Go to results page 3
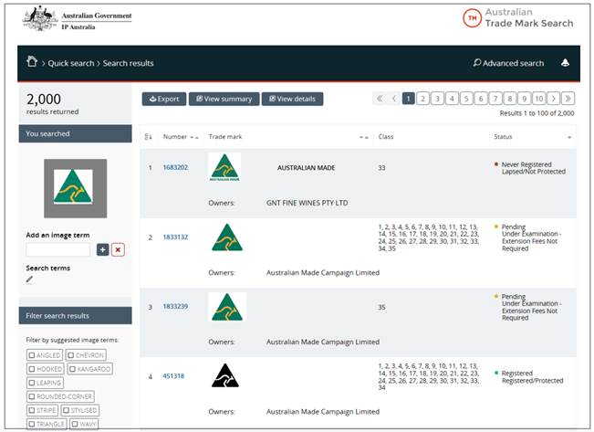594x432 pixels. tap(437, 99)
